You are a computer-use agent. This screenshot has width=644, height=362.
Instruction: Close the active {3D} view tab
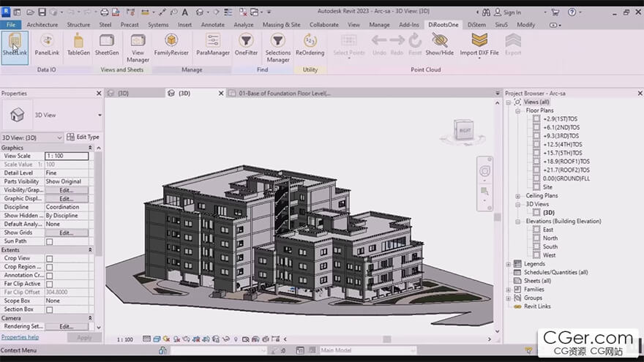220,93
